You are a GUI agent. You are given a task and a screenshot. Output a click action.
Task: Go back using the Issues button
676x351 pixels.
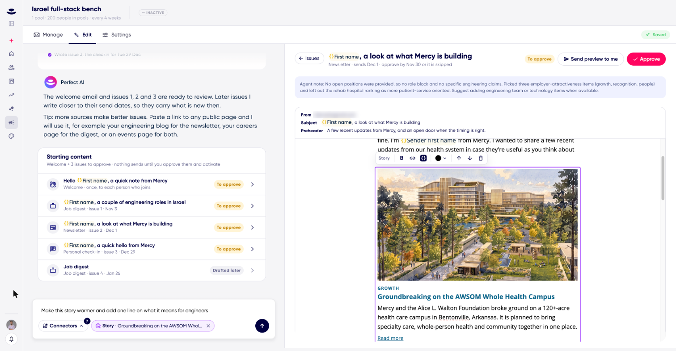309,58
